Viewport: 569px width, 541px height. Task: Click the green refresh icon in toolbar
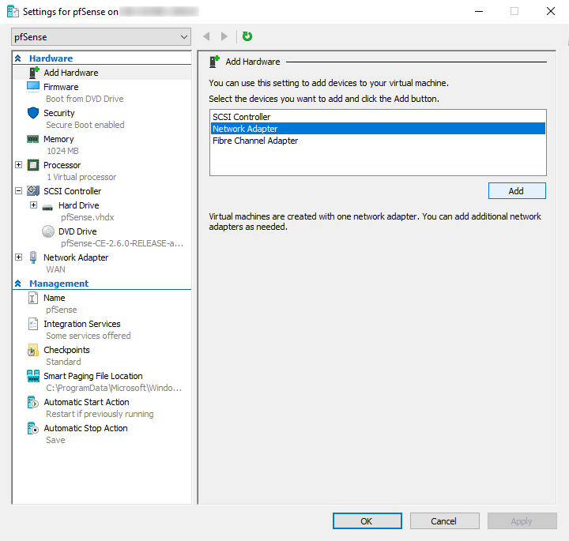[247, 36]
